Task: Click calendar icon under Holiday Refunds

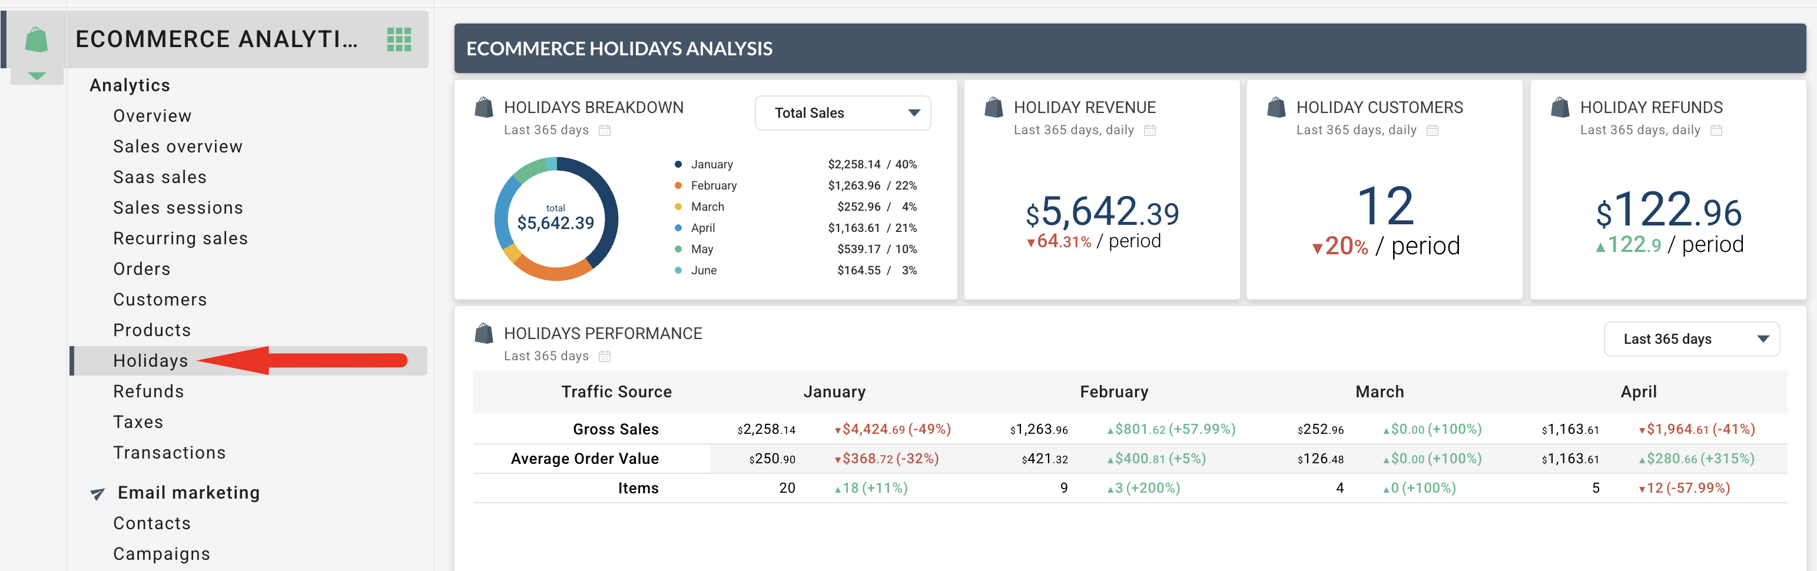Action: pos(1716,131)
